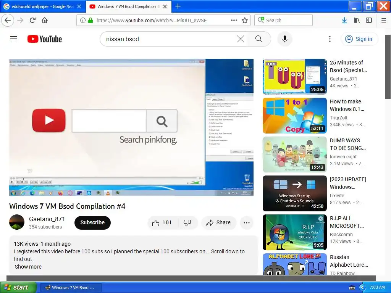This screenshot has height=293, width=391.
Task: Reload the current page
Action: [33, 20]
